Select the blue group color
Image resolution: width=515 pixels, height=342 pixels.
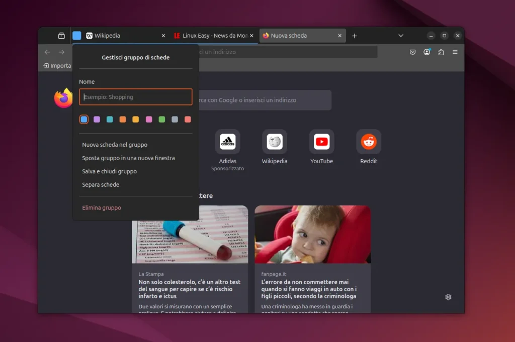[x=84, y=120]
